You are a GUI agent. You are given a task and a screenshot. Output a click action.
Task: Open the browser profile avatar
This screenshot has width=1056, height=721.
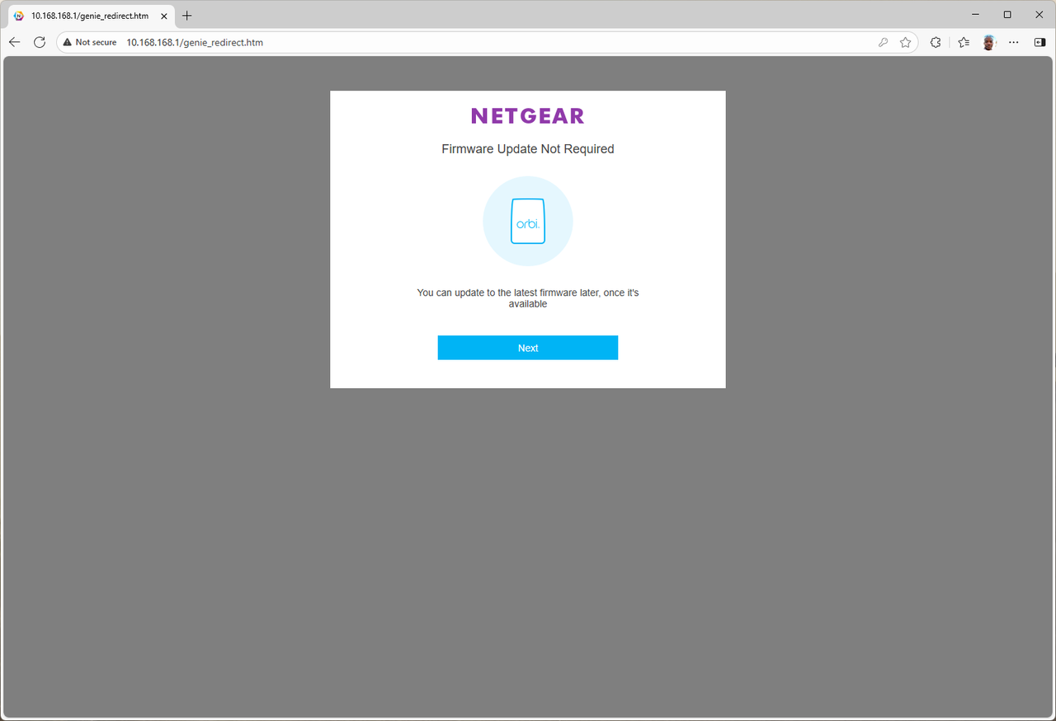(989, 42)
